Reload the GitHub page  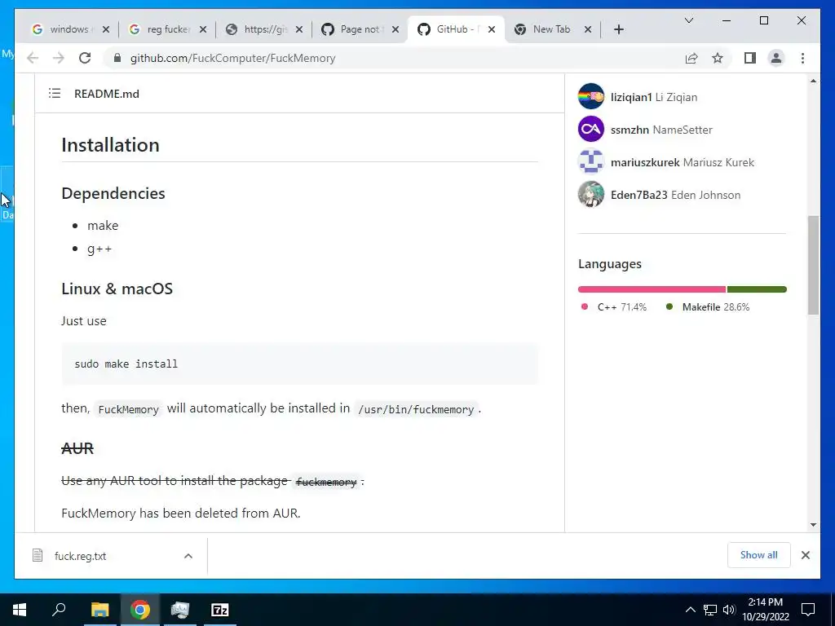pyautogui.click(x=85, y=58)
